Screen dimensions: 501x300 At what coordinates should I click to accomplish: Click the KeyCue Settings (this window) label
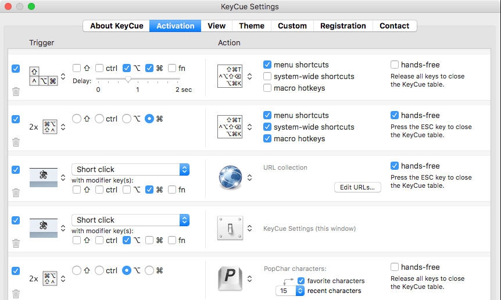pos(309,228)
